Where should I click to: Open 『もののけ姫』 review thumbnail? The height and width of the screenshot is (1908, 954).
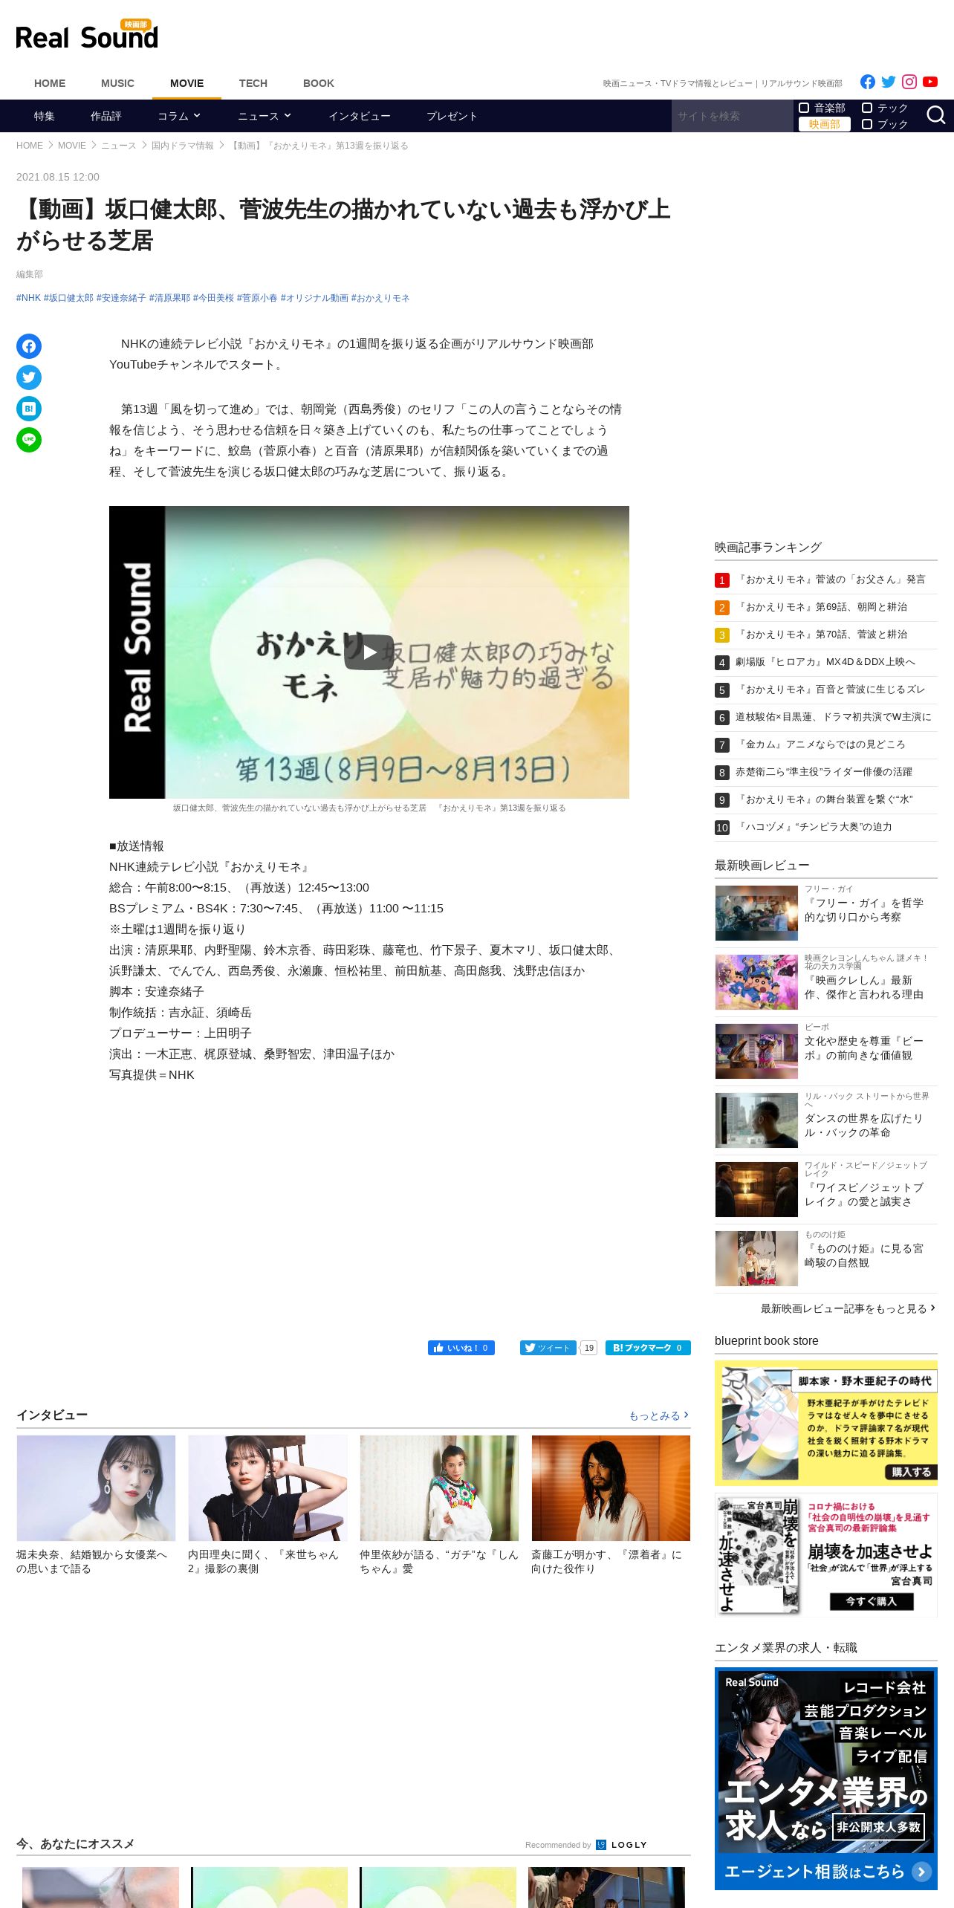756,1259
